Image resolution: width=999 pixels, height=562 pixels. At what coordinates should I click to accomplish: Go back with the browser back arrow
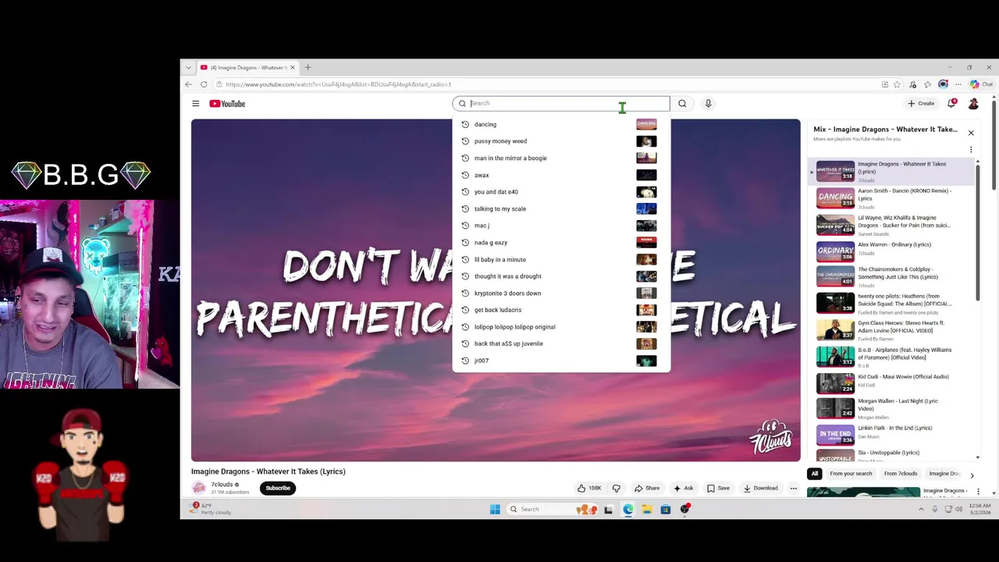pos(188,84)
